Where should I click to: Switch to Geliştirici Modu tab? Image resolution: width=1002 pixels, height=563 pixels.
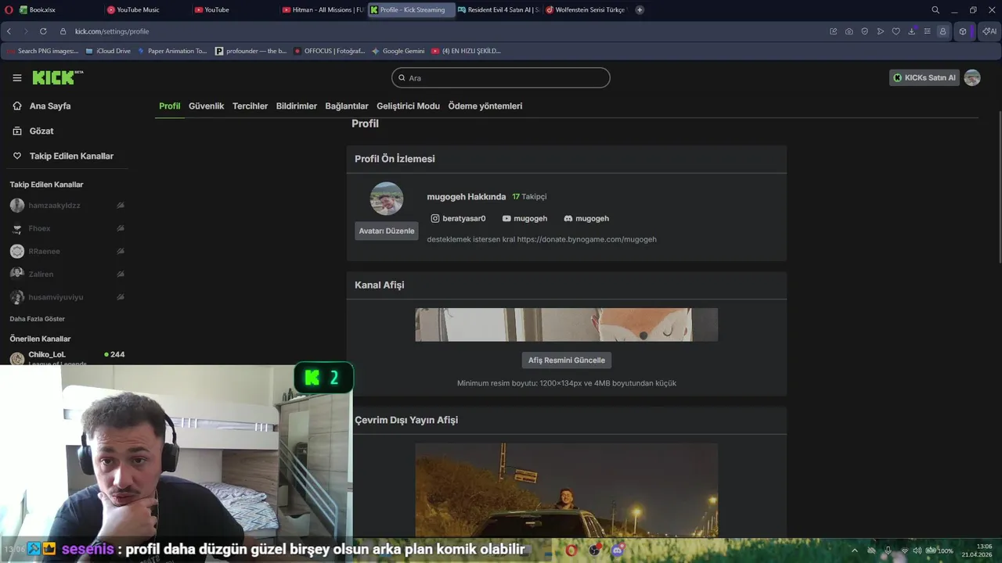(408, 106)
